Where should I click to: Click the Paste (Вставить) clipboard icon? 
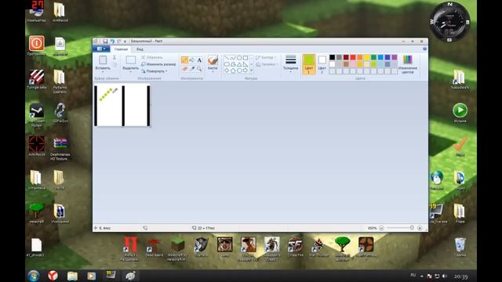(103, 60)
